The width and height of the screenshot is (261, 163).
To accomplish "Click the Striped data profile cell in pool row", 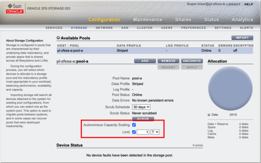I will (122, 50).
